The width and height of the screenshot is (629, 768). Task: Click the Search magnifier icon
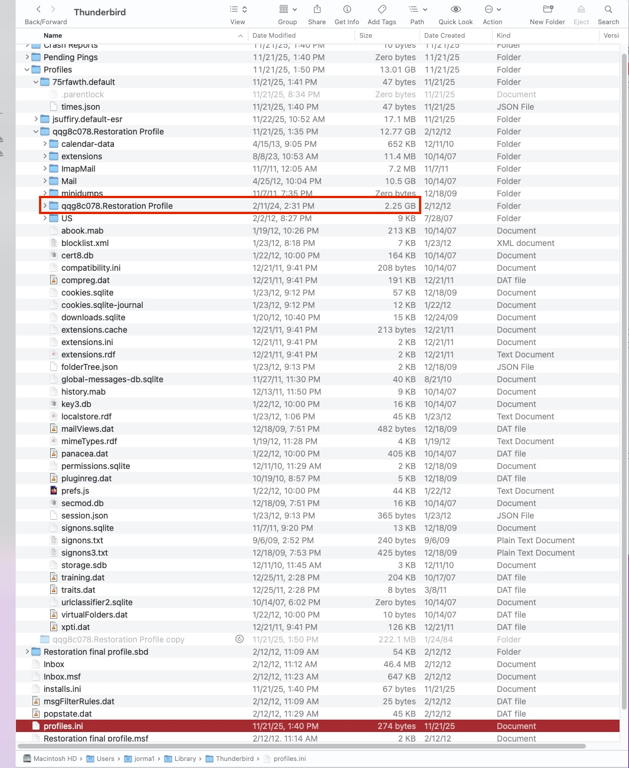tap(608, 9)
